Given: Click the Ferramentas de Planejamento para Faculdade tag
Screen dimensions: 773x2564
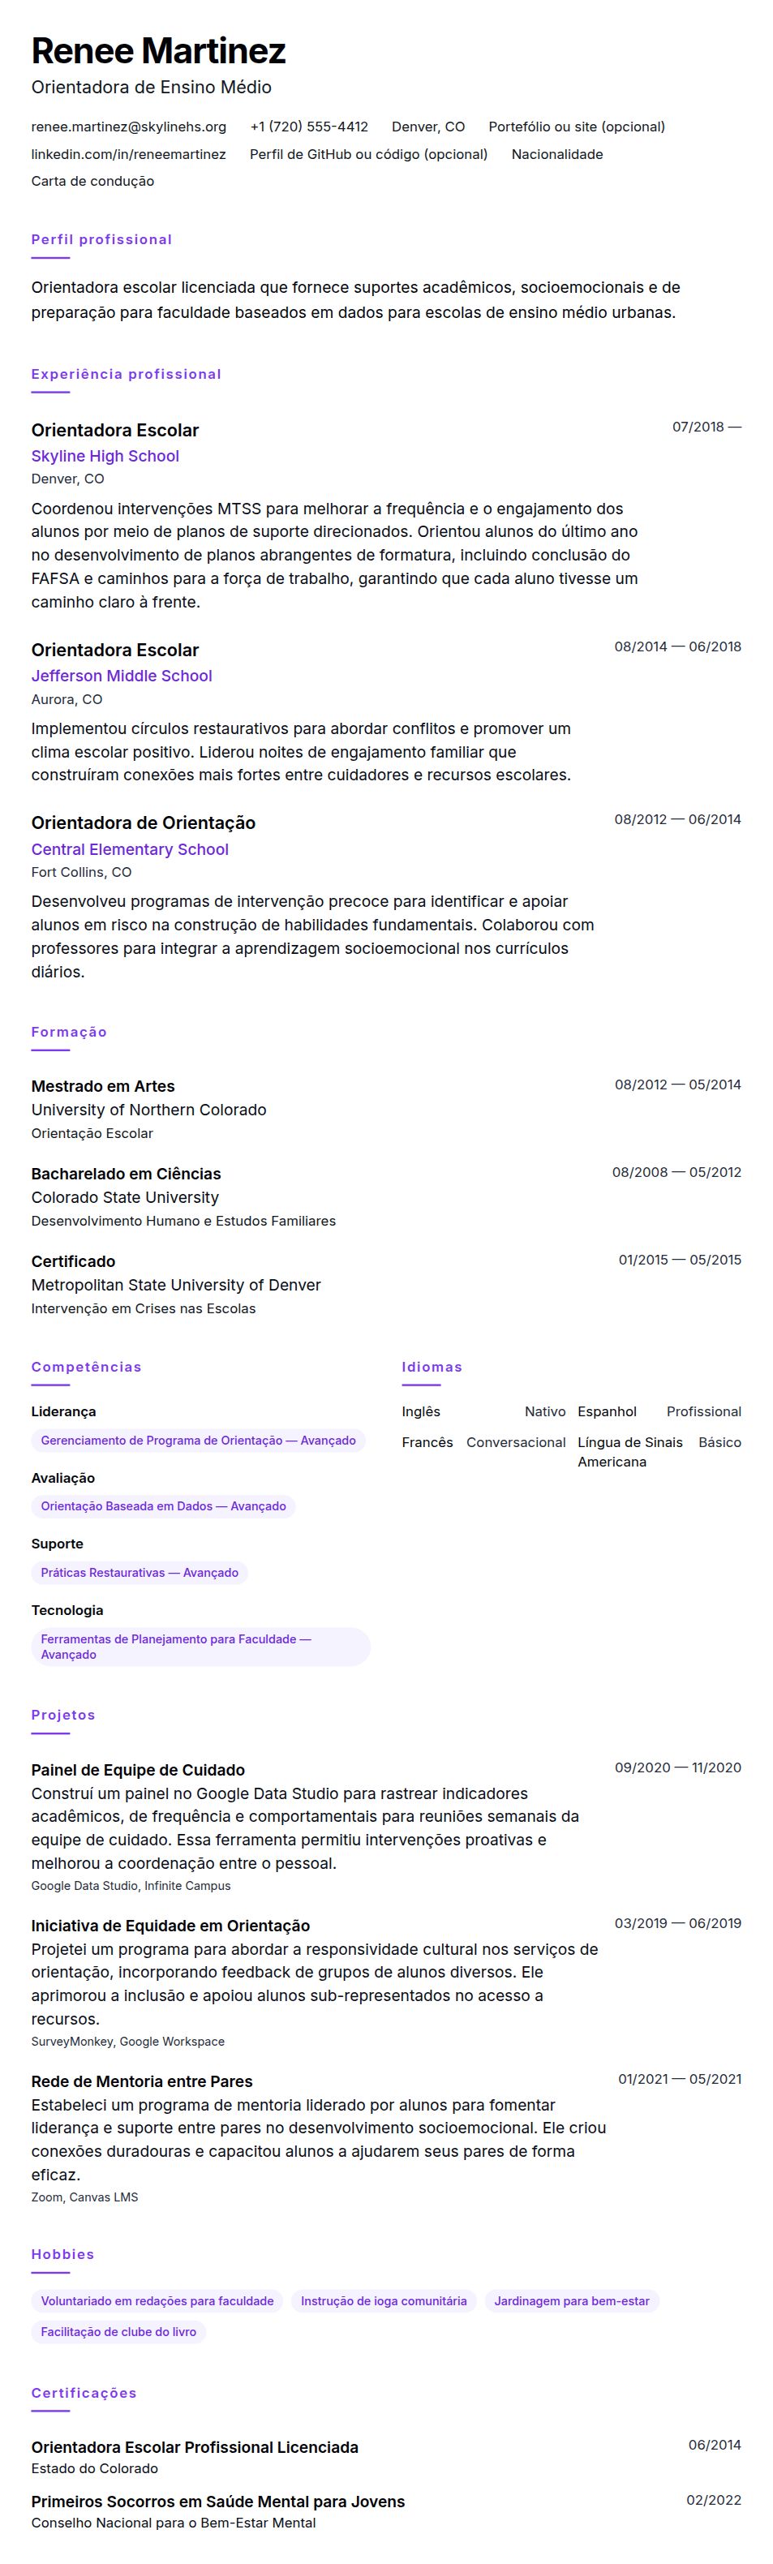Looking at the screenshot, I should tap(200, 1647).
